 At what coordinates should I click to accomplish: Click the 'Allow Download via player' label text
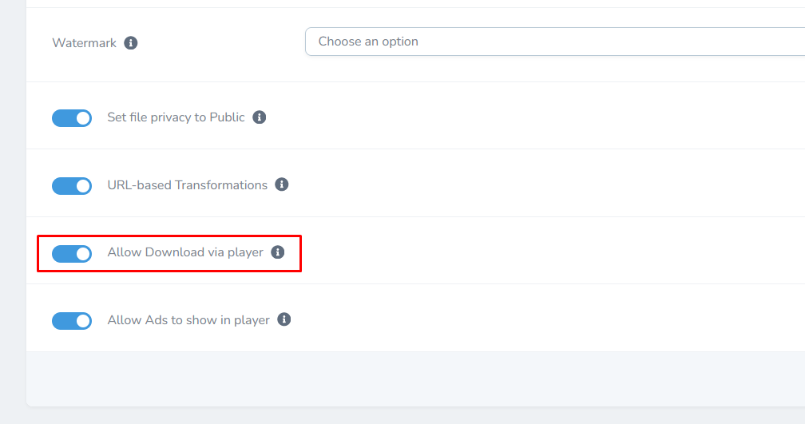coord(185,252)
